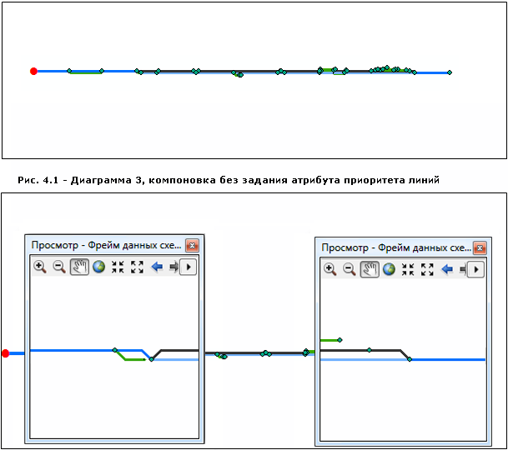The height and width of the screenshot is (450, 508).
Task: Click Zoom Out in left viewer window
Action: point(59,267)
